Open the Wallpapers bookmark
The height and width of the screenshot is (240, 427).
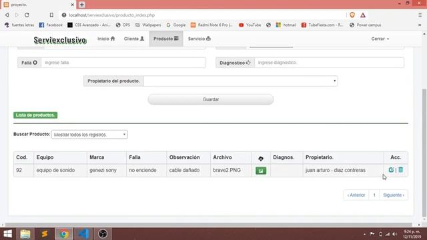point(148,25)
